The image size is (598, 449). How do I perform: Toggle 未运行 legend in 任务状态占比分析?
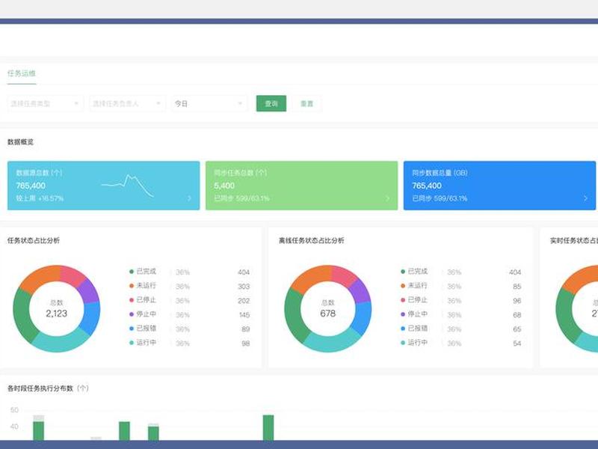point(143,286)
